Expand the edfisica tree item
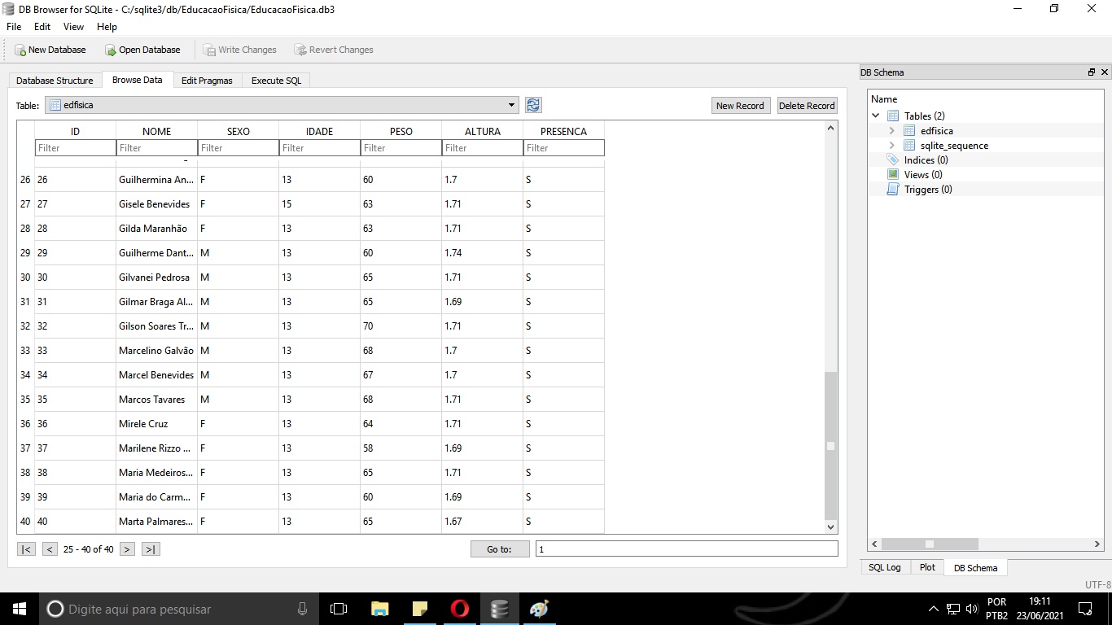Viewport: 1112px width, 625px height. point(892,130)
